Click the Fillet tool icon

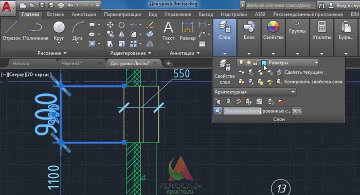tap(133, 34)
